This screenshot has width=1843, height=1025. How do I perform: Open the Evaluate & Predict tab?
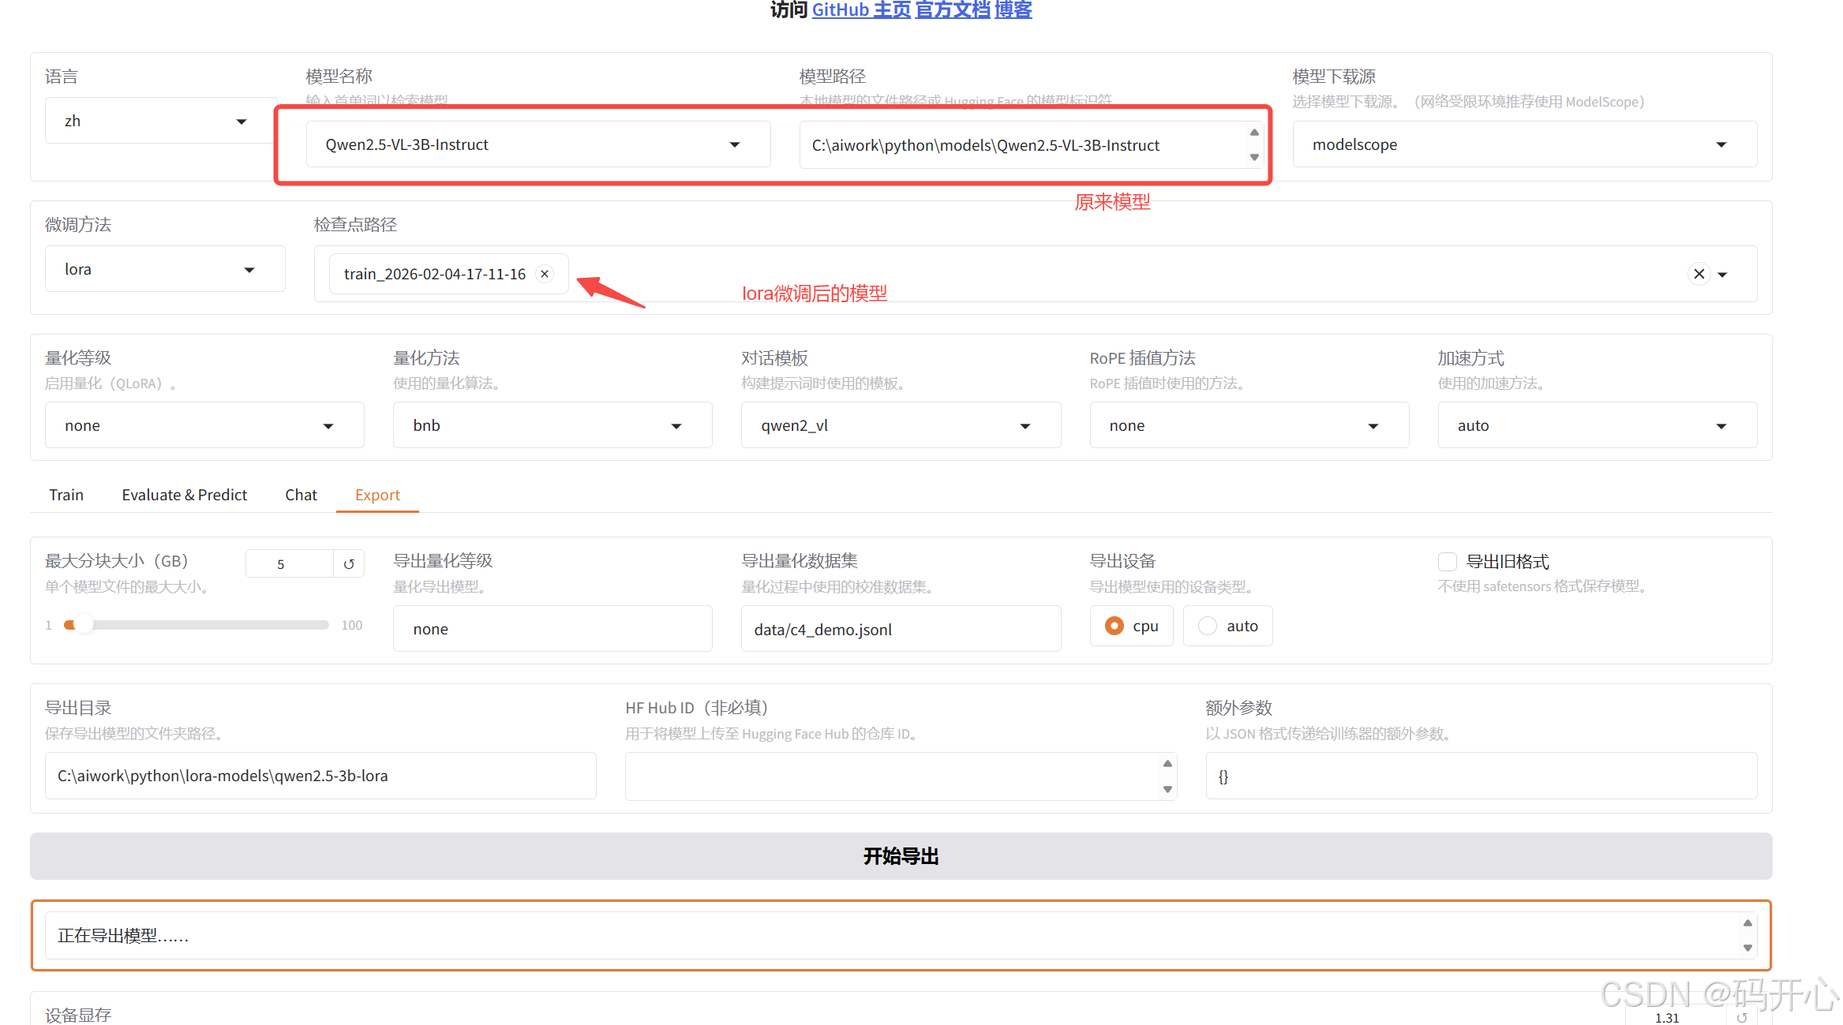(x=184, y=495)
